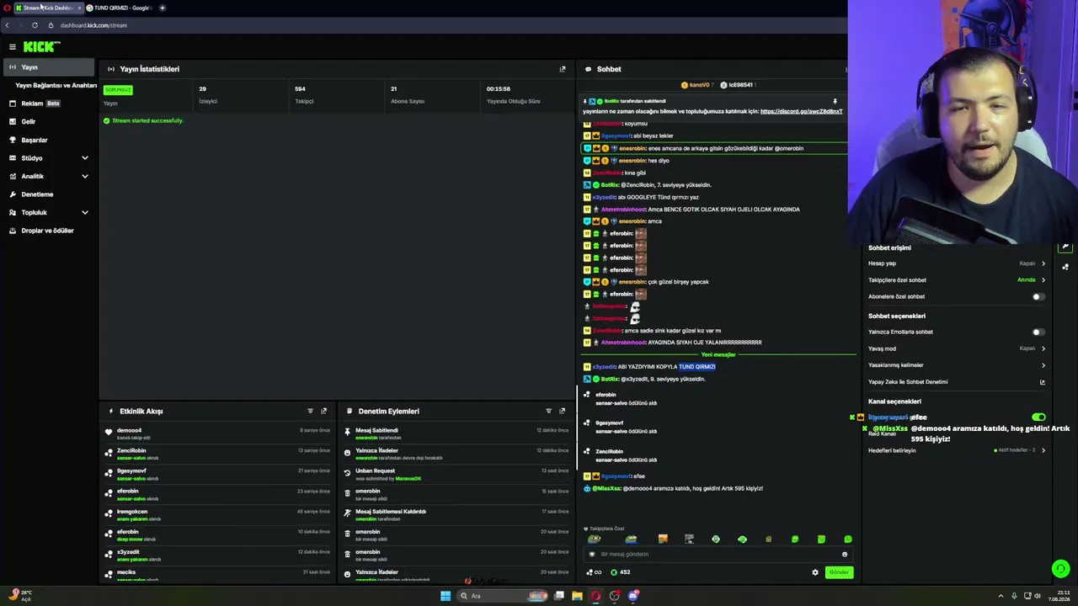Image resolution: width=1078 pixels, height=606 pixels.
Task: Launch Opera from the taskbar
Action: (x=595, y=596)
